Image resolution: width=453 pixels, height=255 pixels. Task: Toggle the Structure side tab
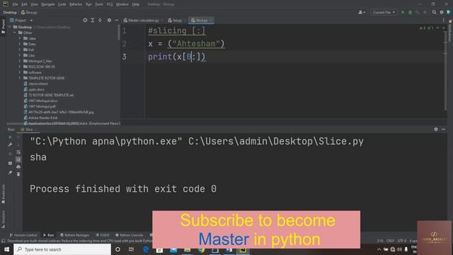click(x=3, y=220)
